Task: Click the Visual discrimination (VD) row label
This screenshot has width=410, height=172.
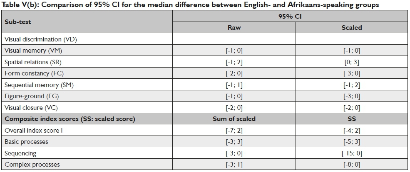Action: tap(40, 39)
